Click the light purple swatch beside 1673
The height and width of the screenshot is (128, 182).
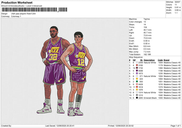(x=137, y=73)
